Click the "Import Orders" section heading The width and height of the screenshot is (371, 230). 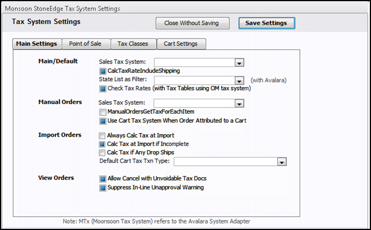pos(60,135)
